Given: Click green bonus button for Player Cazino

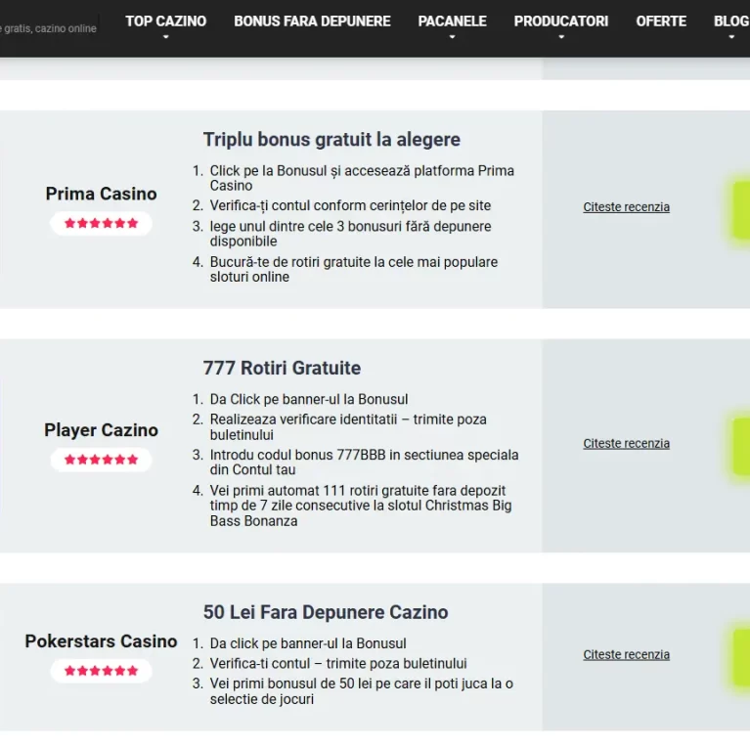Looking at the screenshot, I should tap(741, 446).
